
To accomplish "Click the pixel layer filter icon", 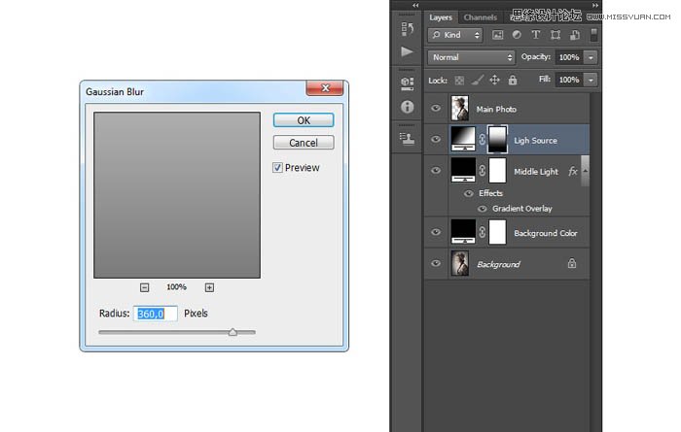I will (499, 35).
